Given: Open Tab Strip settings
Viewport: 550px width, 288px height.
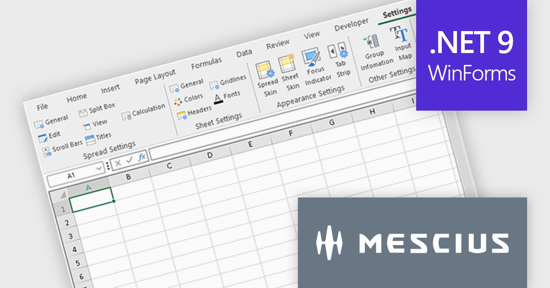Looking at the screenshot, I should [x=340, y=59].
